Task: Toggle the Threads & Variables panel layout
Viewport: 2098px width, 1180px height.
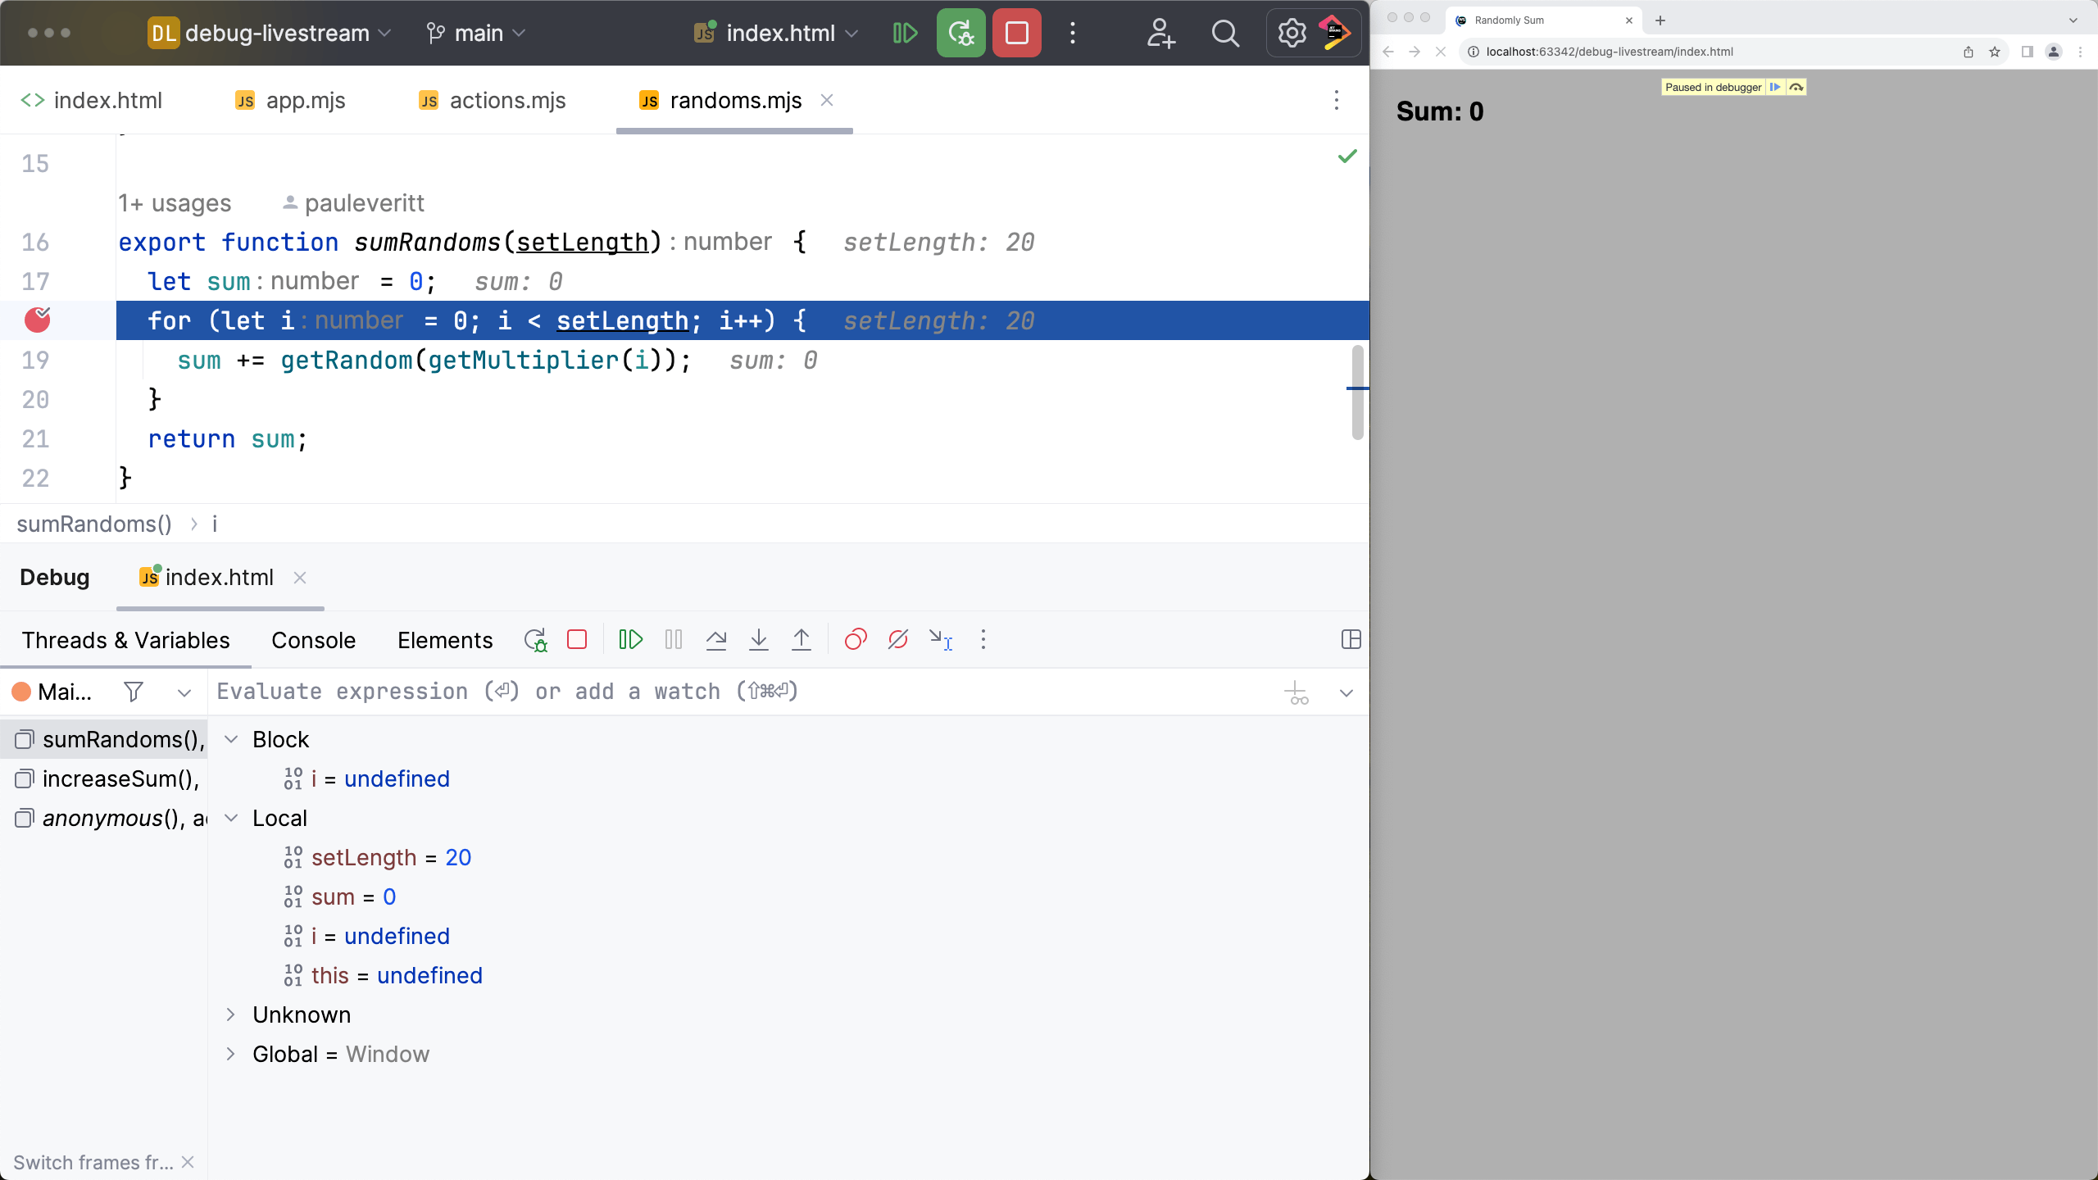Action: click(1353, 638)
